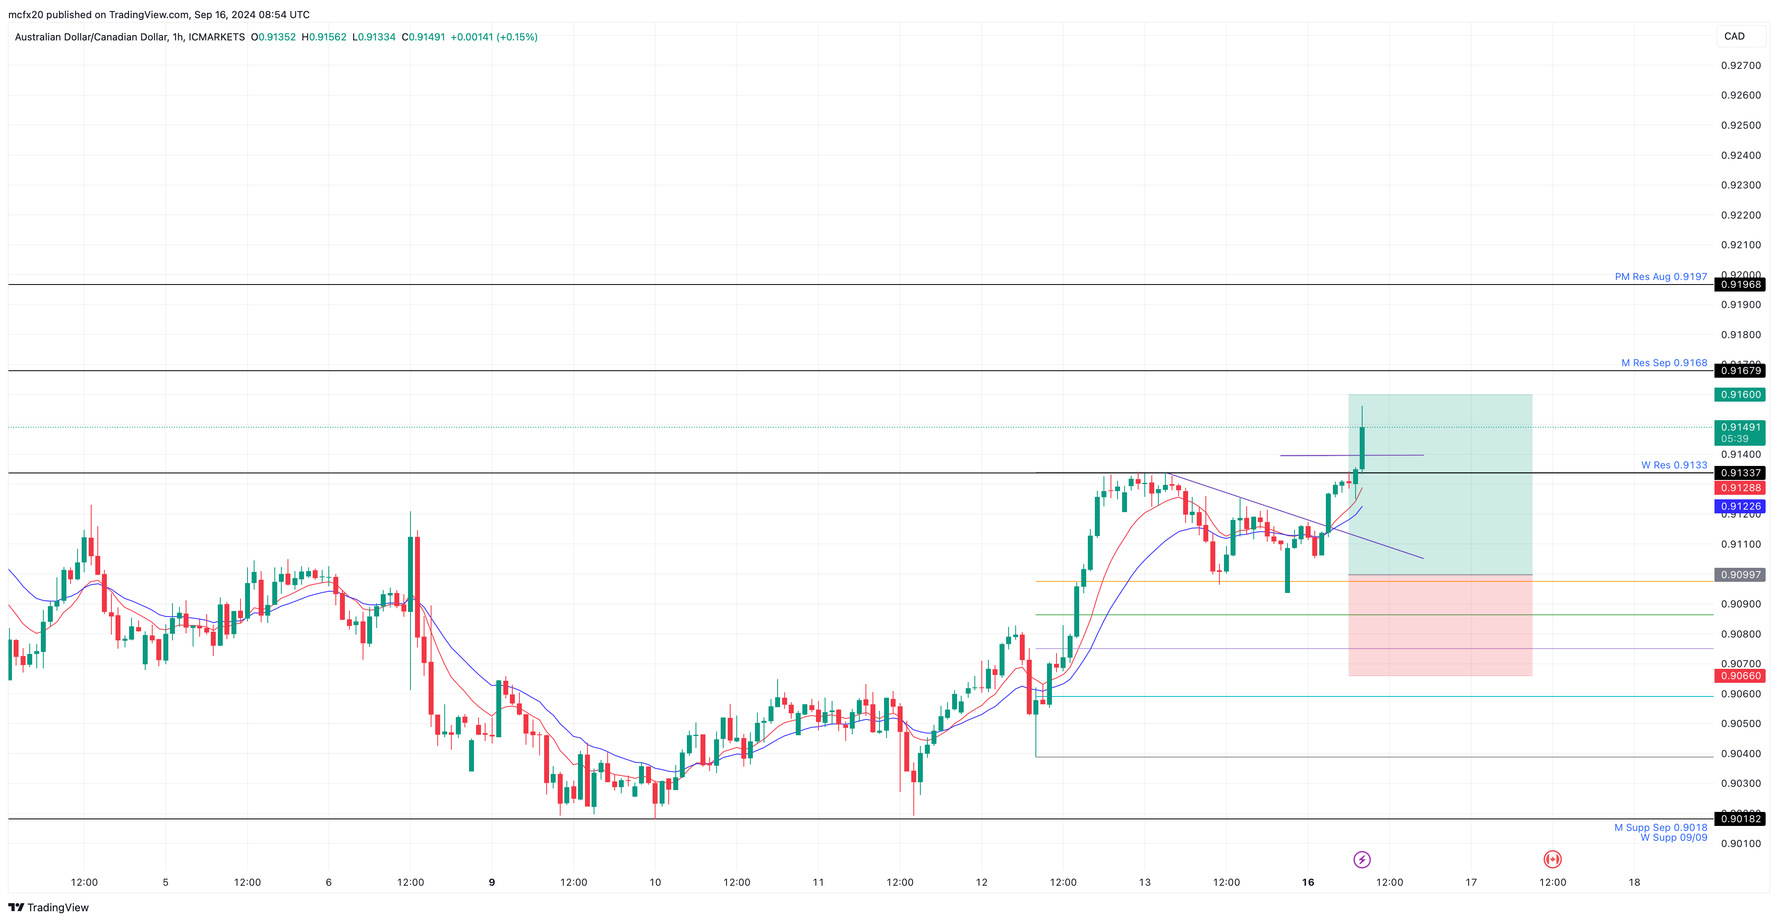Click the current price label 0.91491

[1739, 427]
